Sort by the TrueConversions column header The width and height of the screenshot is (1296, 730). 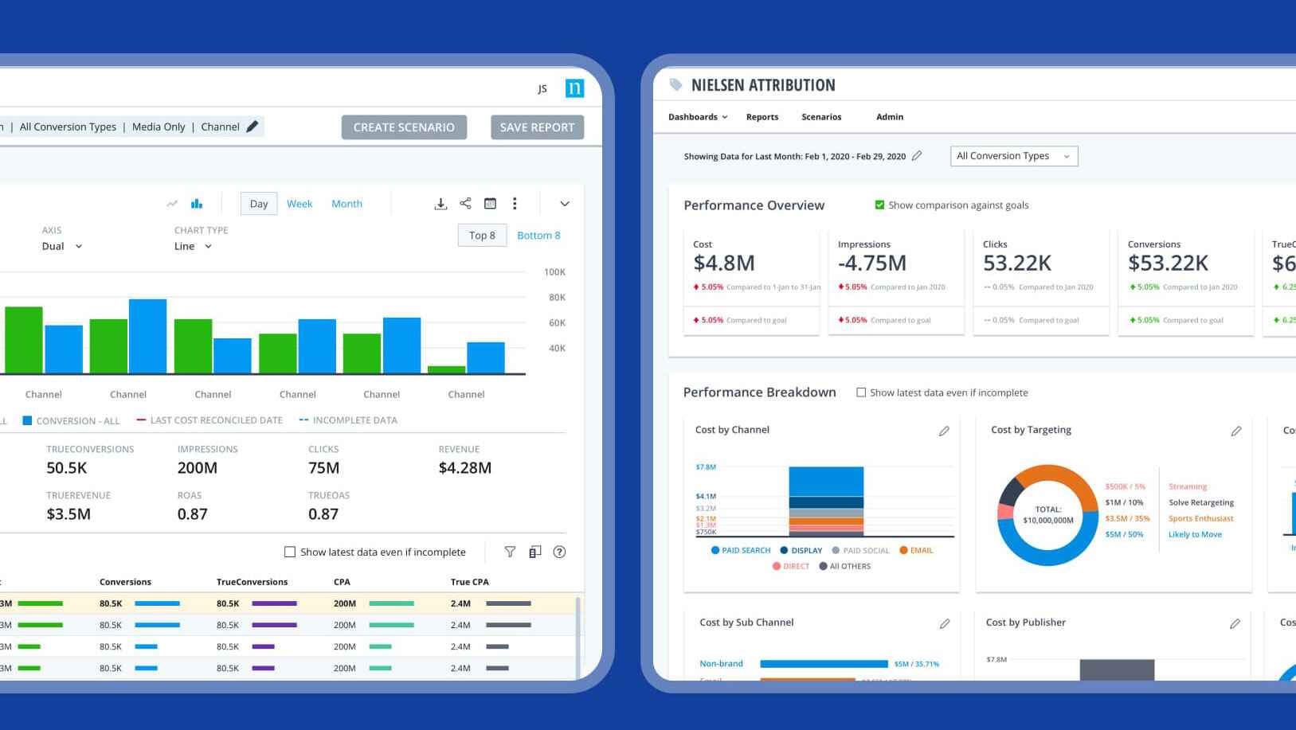(252, 582)
